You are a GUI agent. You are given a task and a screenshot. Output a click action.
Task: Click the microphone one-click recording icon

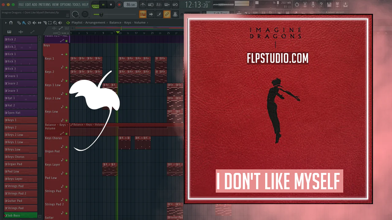tap(313, 5)
